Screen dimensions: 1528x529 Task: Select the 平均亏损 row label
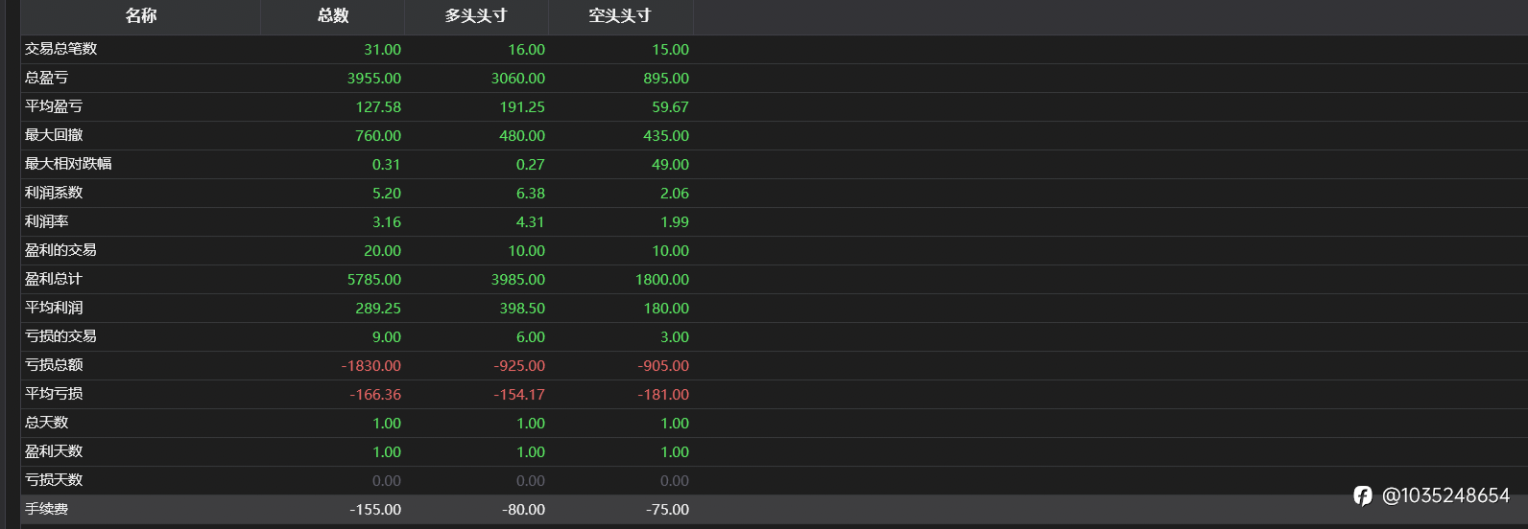(54, 394)
